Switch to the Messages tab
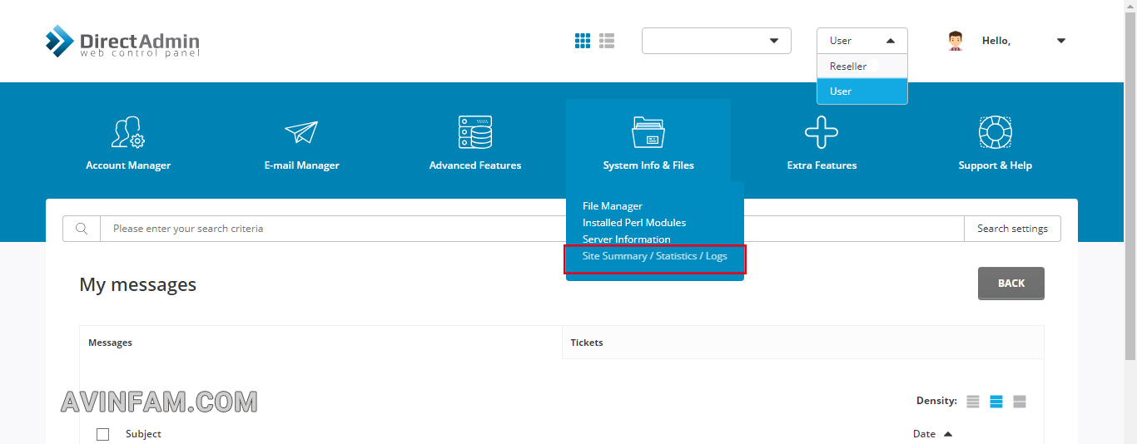The image size is (1137, 444). point(320,343)
